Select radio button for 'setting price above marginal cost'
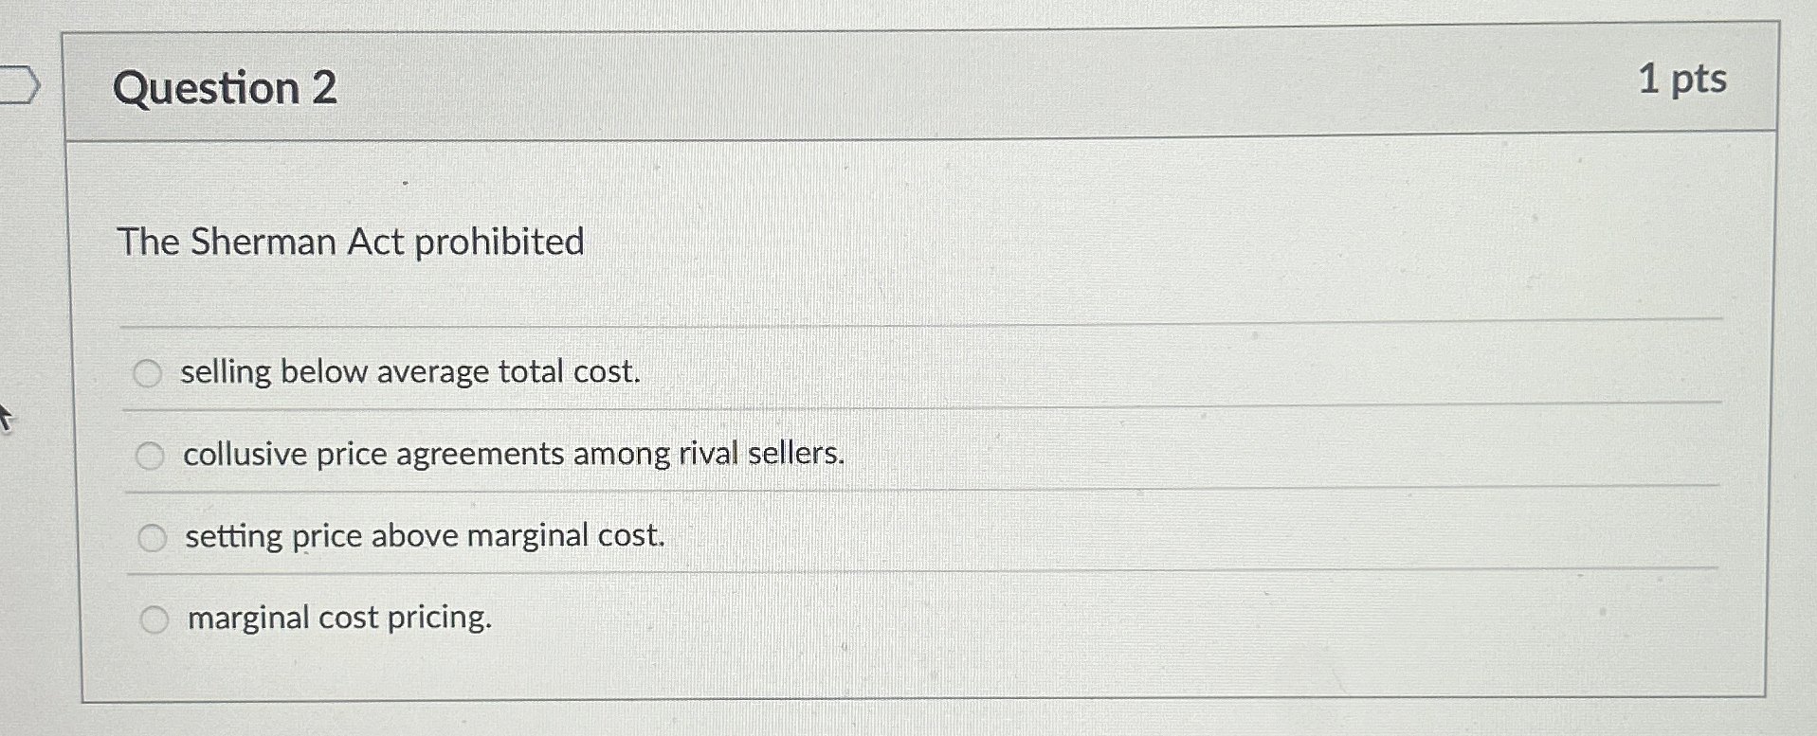 152,537
